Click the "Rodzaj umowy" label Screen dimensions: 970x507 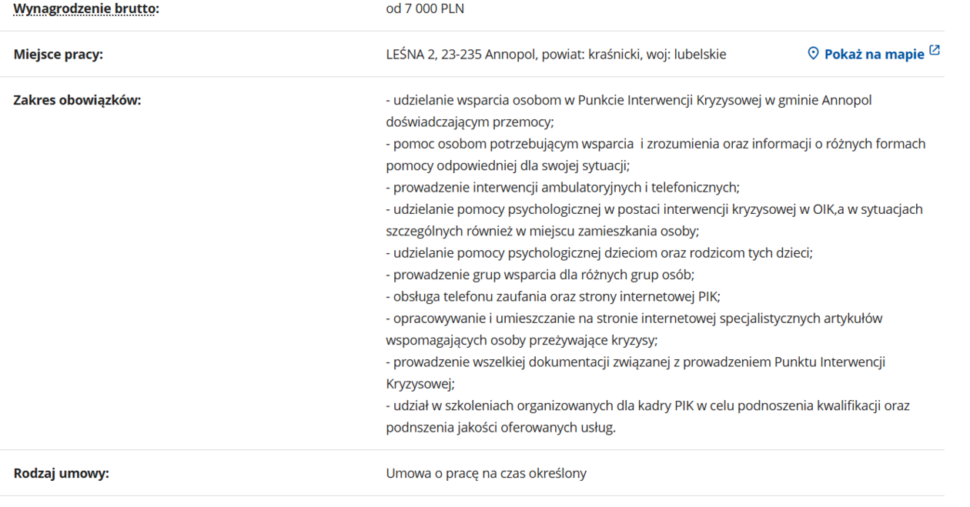(x=62, y=473)
